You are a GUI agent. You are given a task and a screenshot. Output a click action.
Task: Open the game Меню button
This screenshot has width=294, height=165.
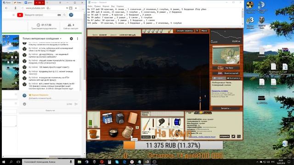coord(204,31)
